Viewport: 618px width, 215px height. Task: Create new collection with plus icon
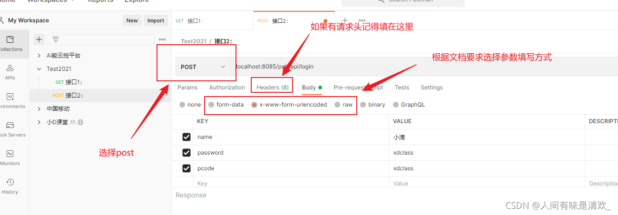click(39, 39)
